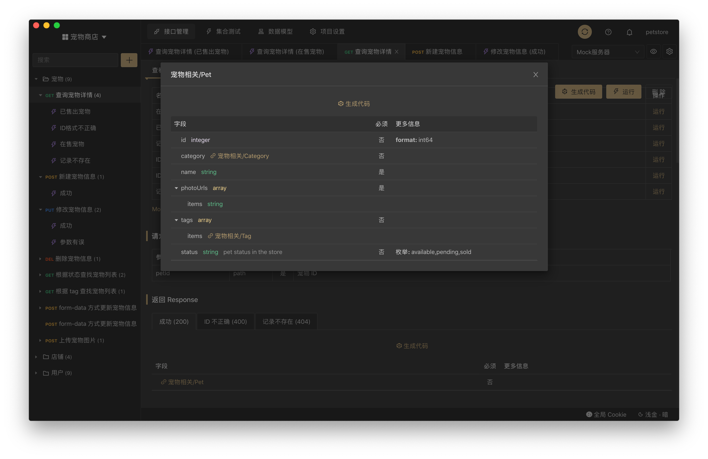Click the sync refresh icon in top bar
Image resolution: width=708 pixels, height=459 pixels.
[x=584, y=31]
